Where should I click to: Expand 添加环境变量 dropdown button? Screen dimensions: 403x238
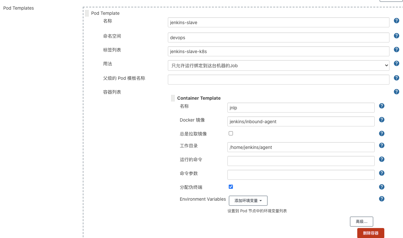[x=248, y=201]
